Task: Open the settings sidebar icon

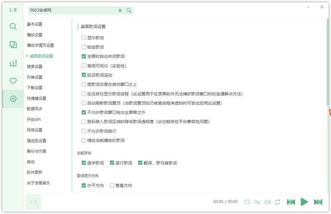Action: 13,99
